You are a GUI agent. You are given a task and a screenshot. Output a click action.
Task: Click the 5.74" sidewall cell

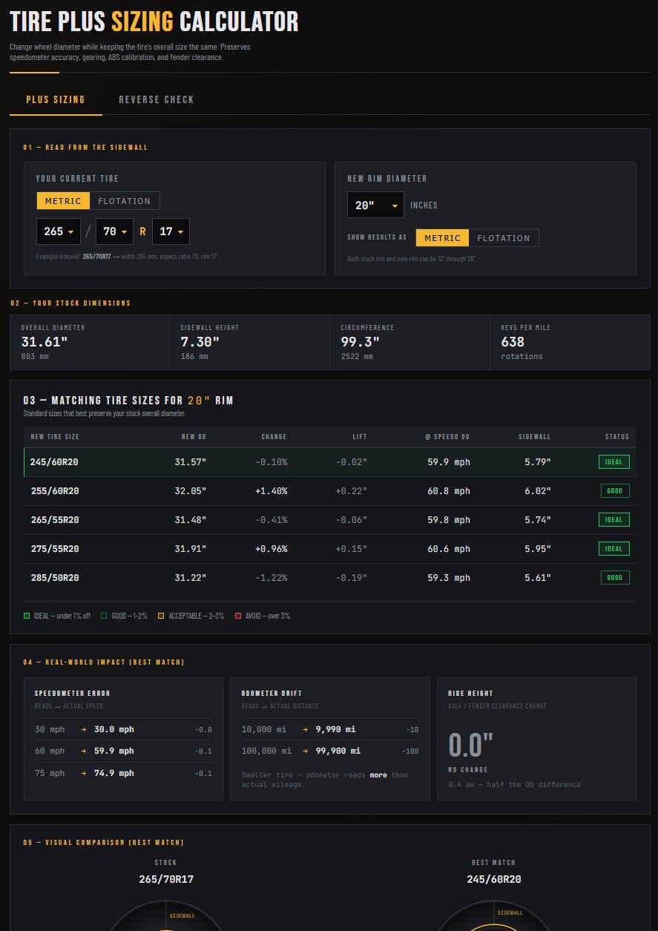coord(537,520)
